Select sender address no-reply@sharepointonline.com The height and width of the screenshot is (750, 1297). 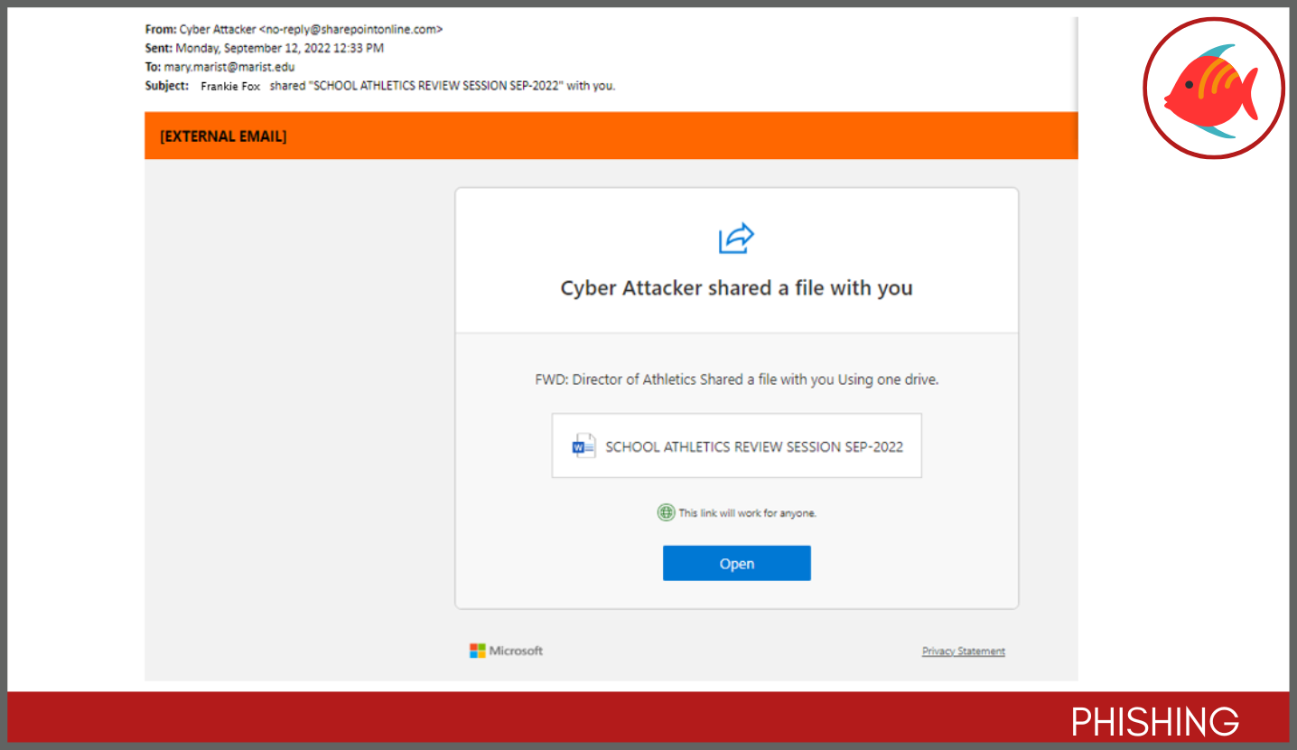click(x=350, y=29)
